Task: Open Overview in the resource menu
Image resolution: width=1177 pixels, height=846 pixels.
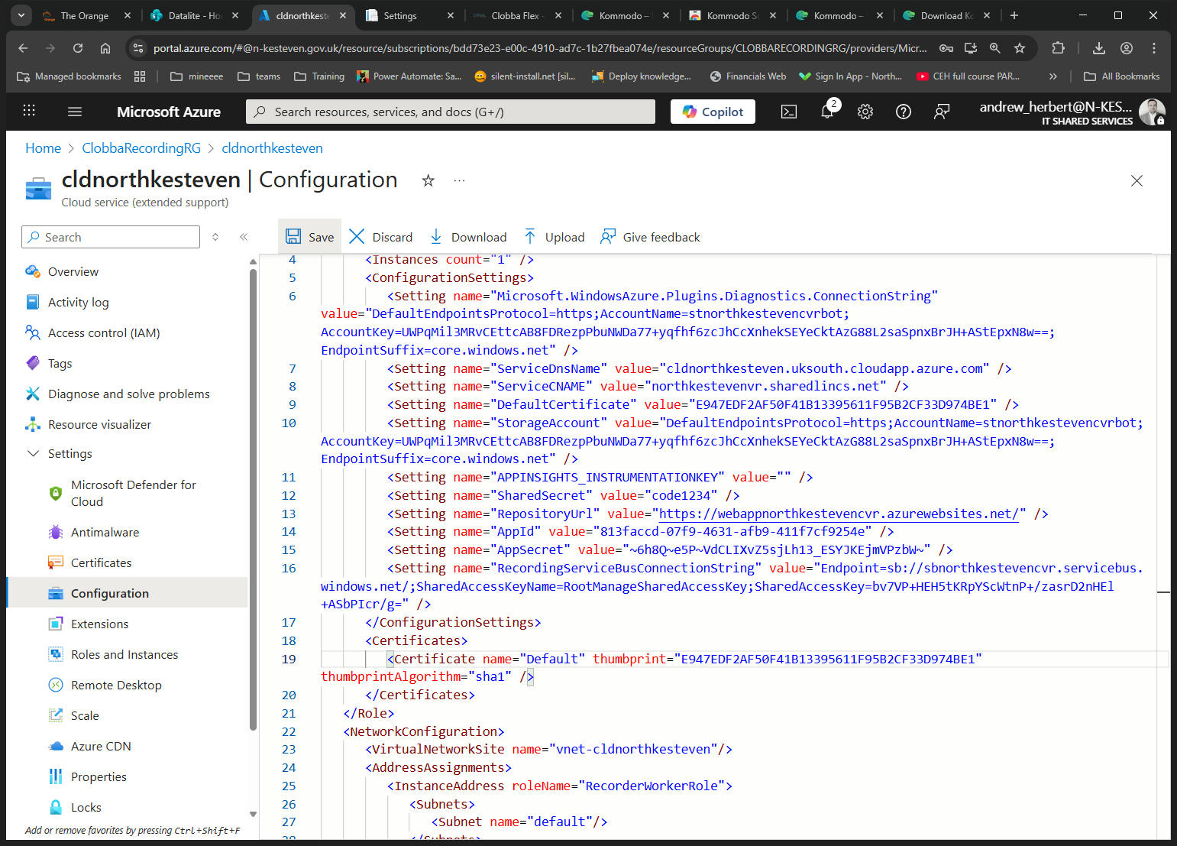Action: click(x=73, y=271)
